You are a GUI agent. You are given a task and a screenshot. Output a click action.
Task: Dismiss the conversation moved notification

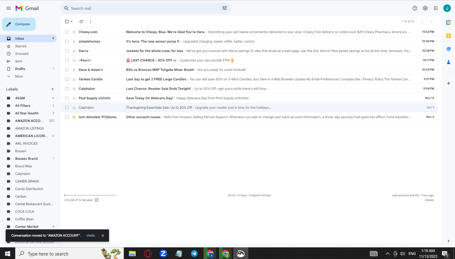(x=103, y=235)
